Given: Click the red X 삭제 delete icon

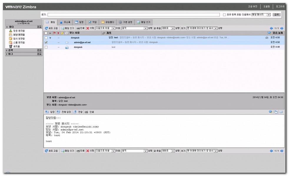Looking at the screenshot, I should click(x=87, y=28).
